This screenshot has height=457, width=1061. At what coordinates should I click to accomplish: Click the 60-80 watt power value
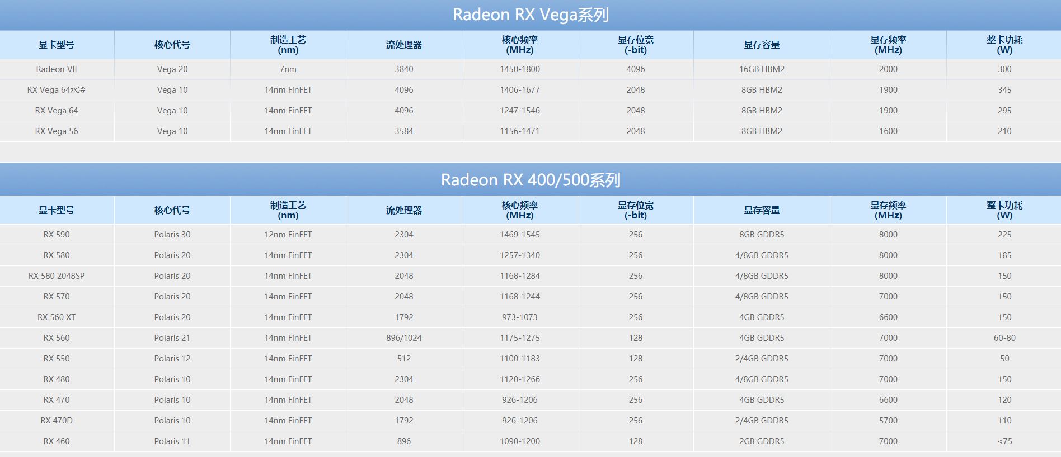[x=1004, y=338]
